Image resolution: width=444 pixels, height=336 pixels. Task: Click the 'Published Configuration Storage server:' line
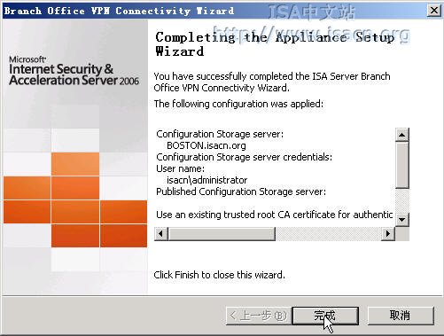coord(241,191)
